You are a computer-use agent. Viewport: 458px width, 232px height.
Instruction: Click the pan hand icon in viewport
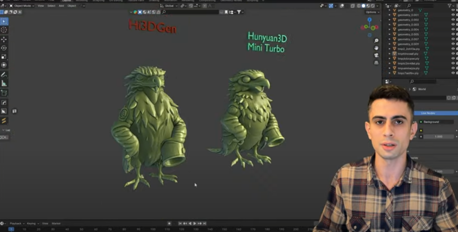coord(377,48)
